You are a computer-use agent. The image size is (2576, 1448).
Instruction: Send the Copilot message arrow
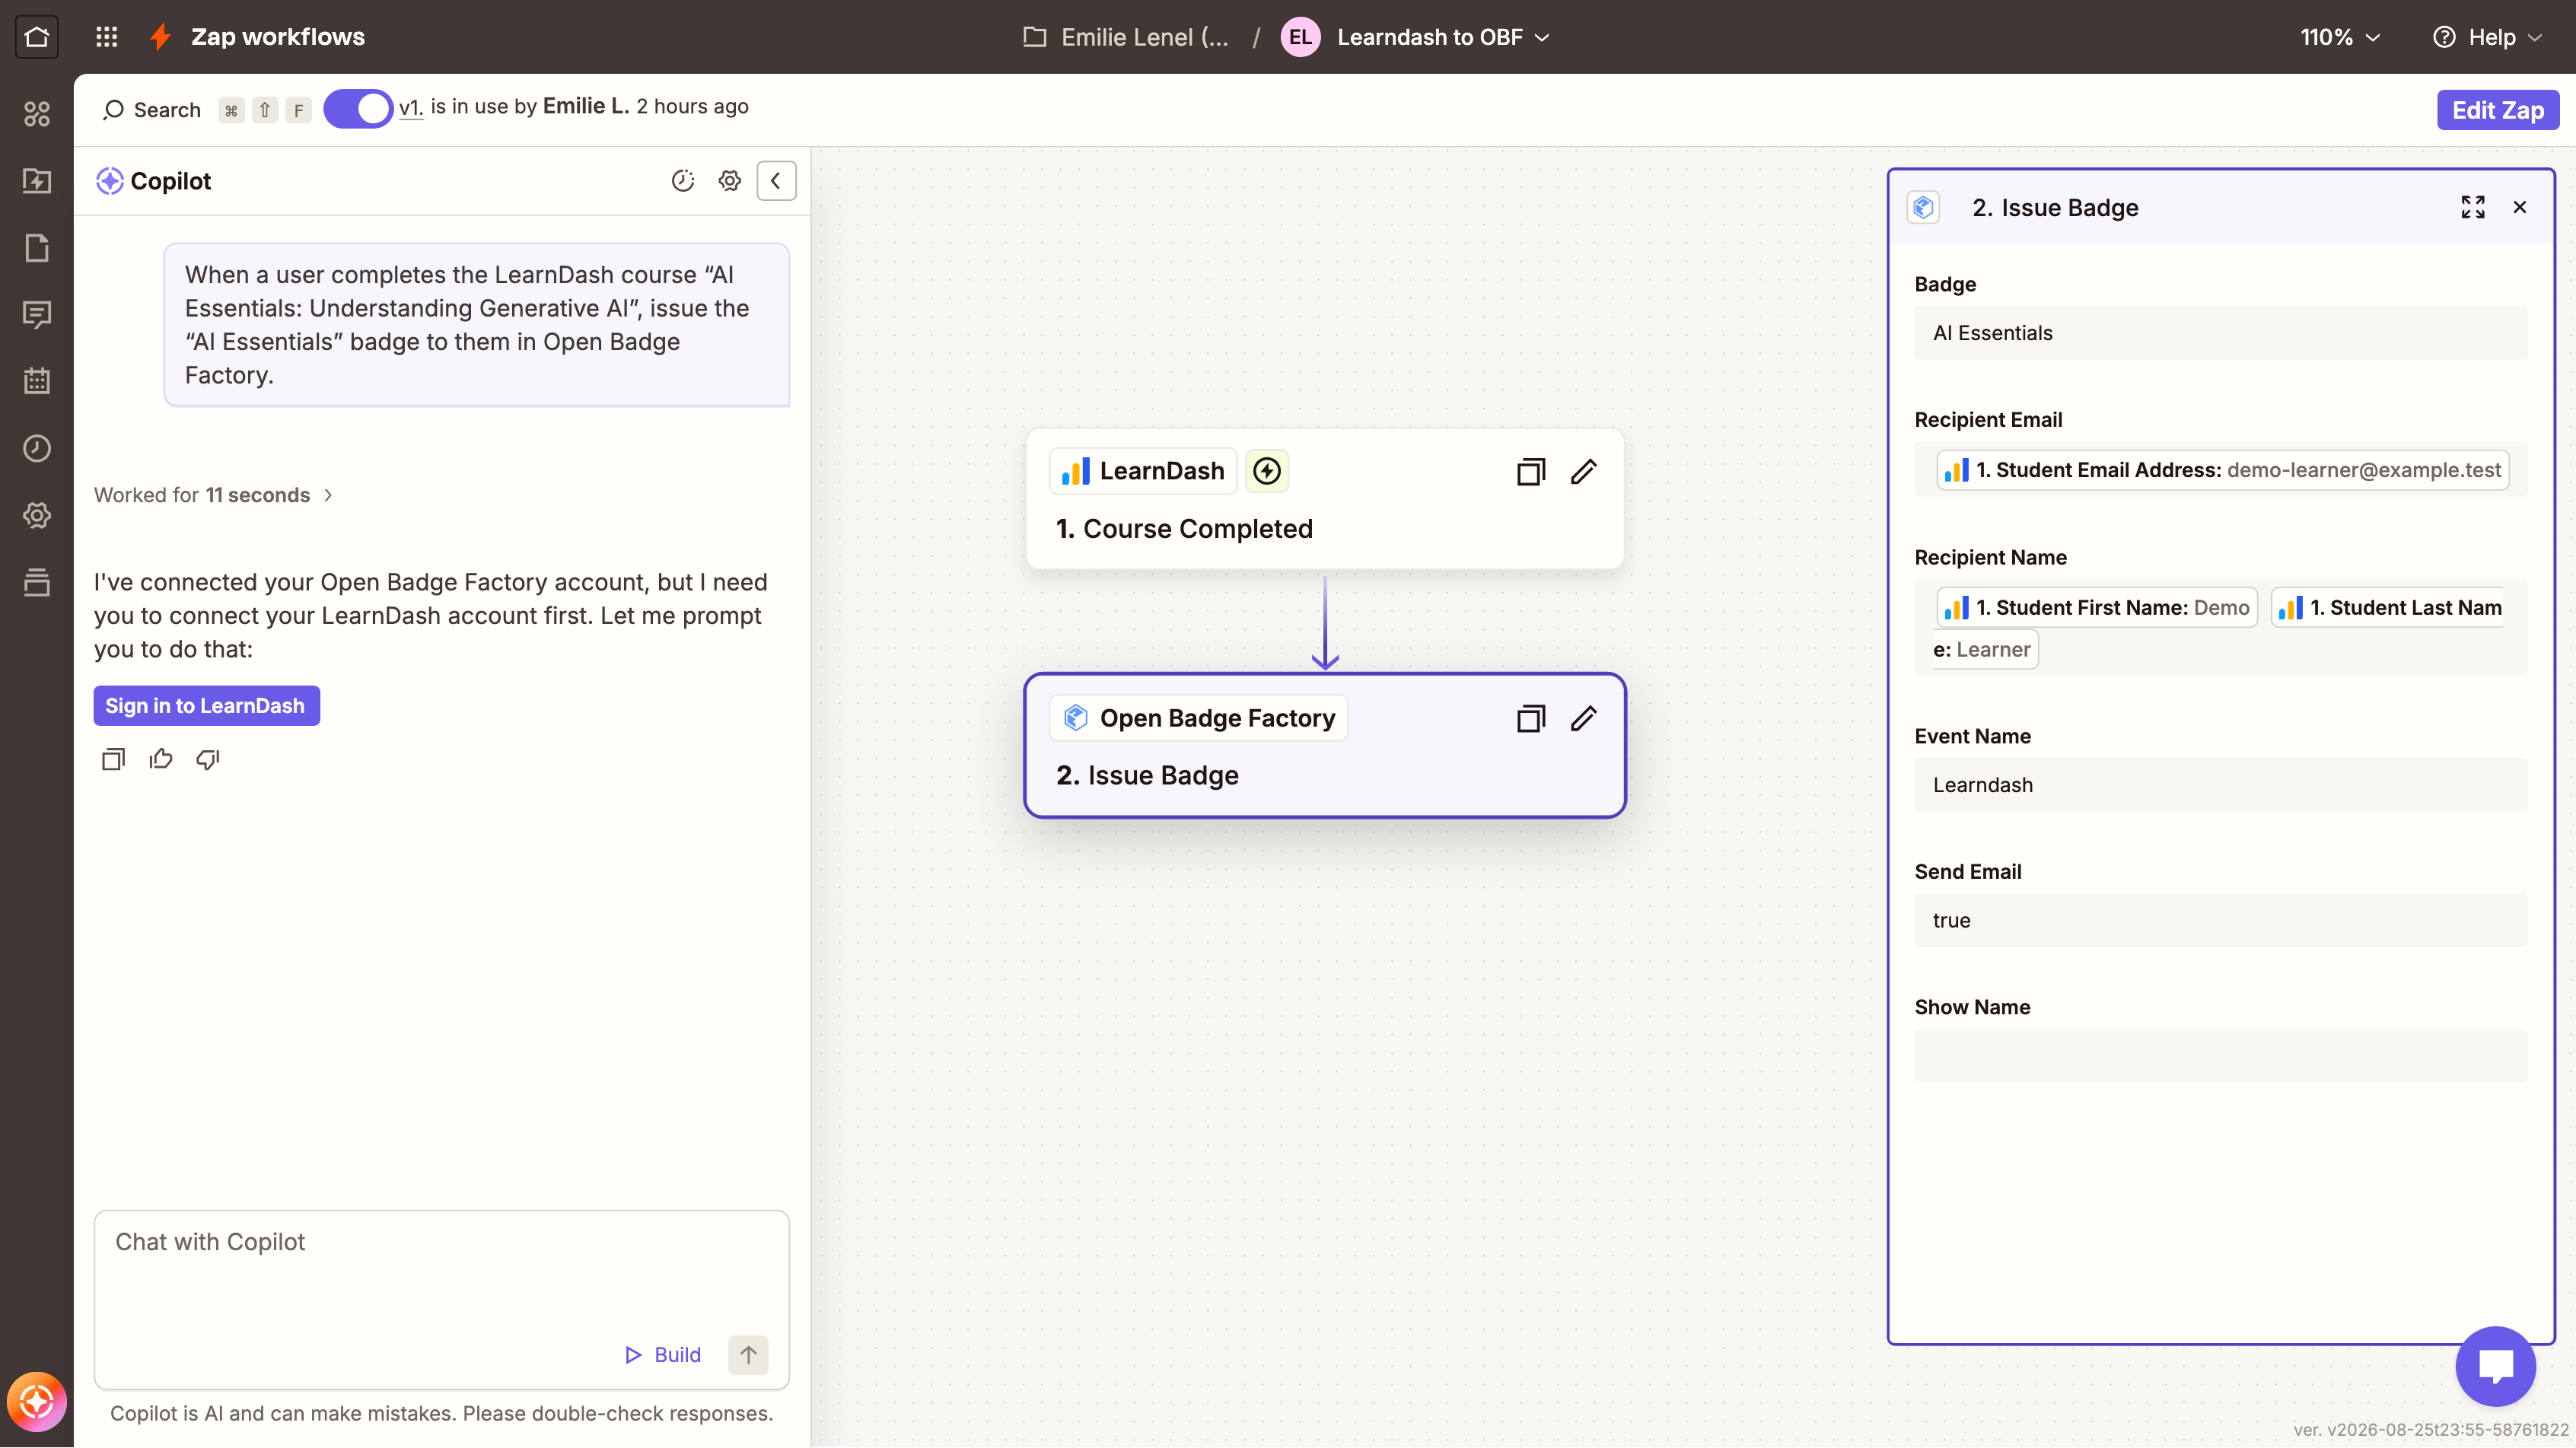click(x=748, y=1355)
